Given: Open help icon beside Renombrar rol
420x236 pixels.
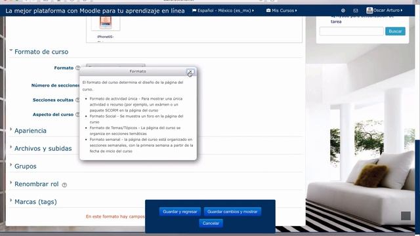Looking at the screenshot, I should tap(64, 185).
